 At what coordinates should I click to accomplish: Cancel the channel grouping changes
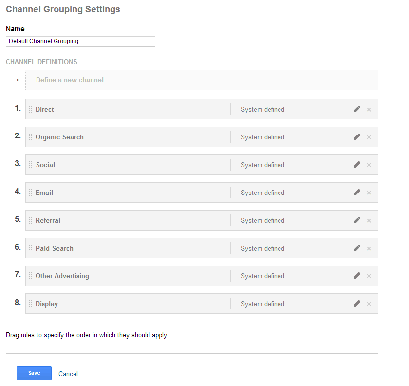tap(68, 374)
